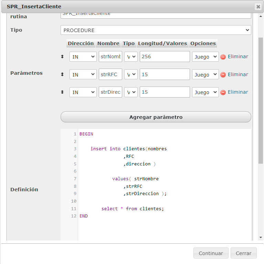Click the scrollbar down arrow of the dialog
Image resolution: width=264 pixels, height=264 pixels.
coord(261,237)
